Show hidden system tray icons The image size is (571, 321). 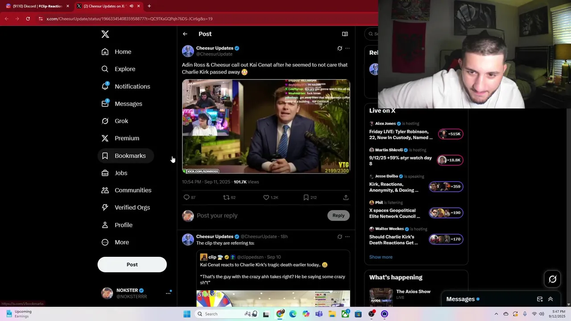[x=496, y=314]
